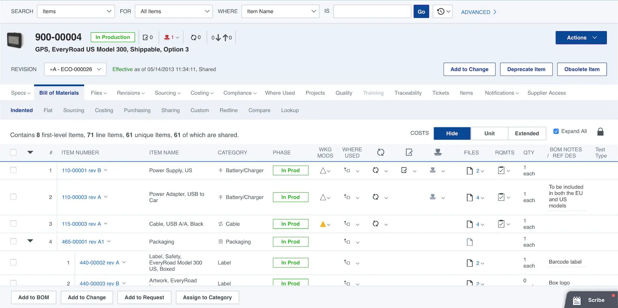Open chevron menu next to 440-00002 rev A
The image size is (618, 308).
[124, 262]
